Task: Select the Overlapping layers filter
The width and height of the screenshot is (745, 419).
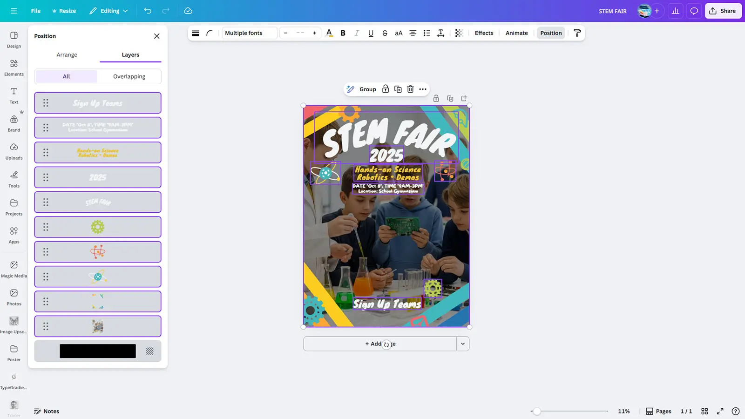Action: coord(129,76)
